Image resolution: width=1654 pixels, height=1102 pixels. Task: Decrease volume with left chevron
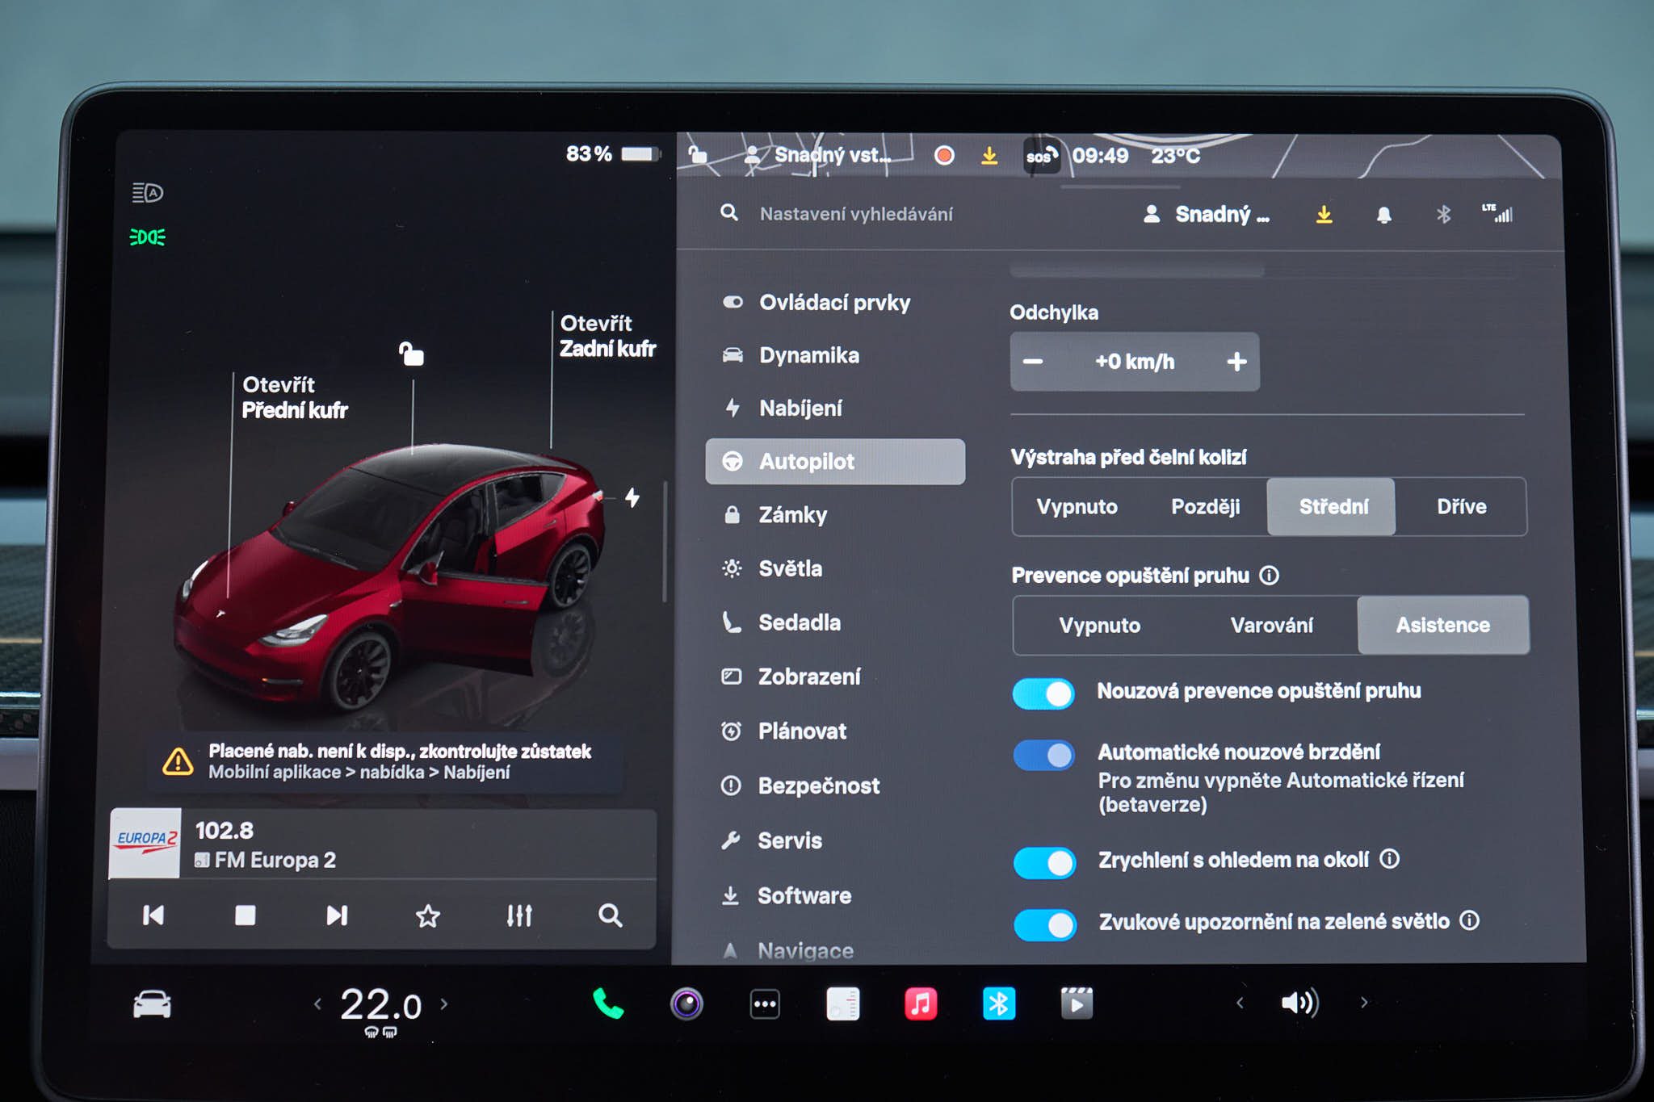pyautogui.click(x=1240, y=1003)
